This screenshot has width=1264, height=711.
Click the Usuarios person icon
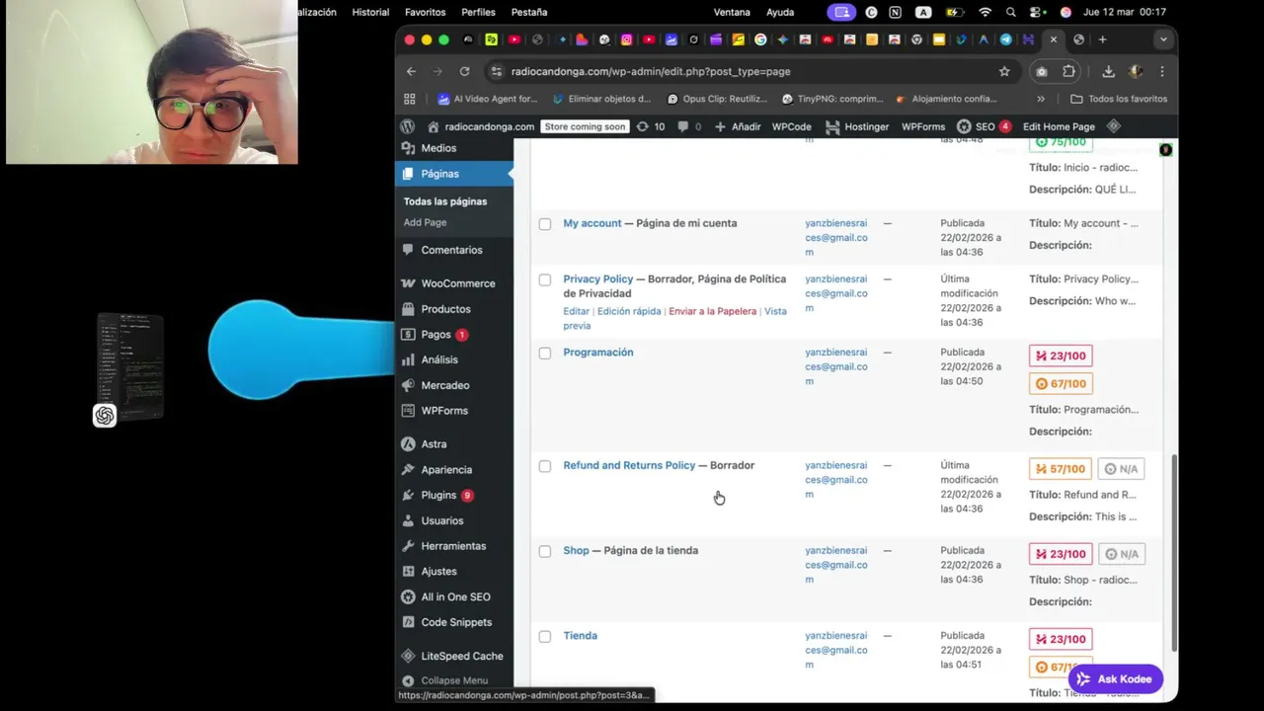408,520
